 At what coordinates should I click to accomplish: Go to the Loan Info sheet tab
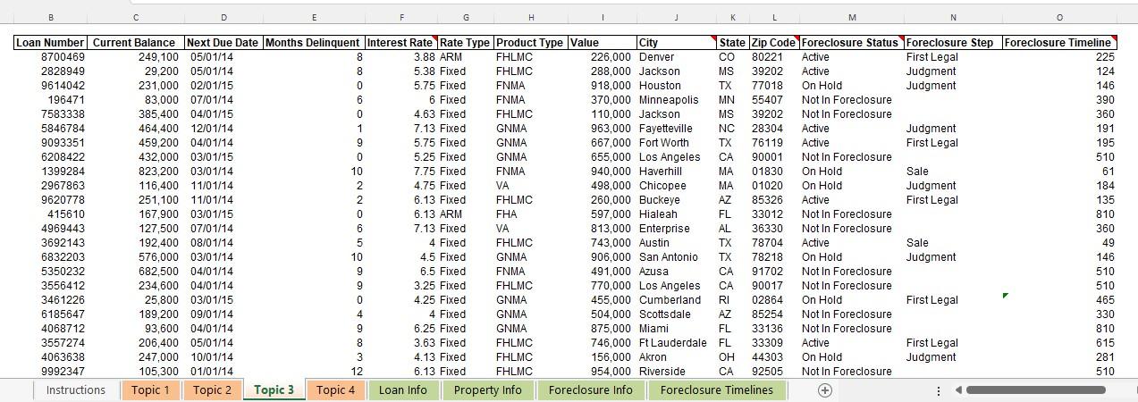(x=403, y=390)
